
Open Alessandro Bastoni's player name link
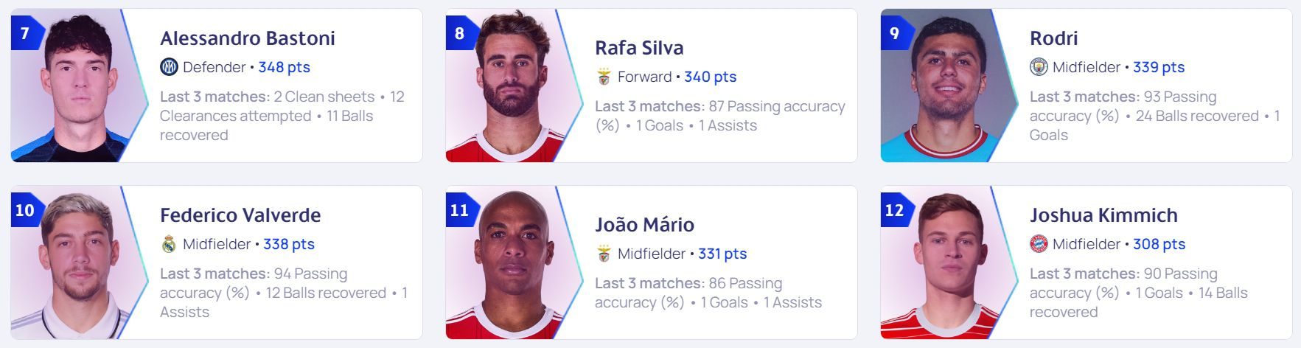tap(248, 38)
